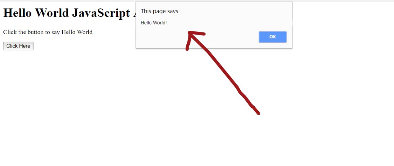
Task: Click the red arrow's pointed head
Action: click(x=190, y=34)
